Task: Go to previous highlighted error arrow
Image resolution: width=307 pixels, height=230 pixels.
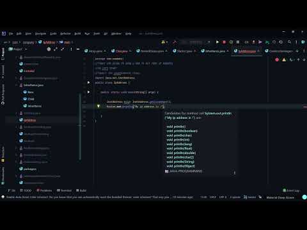Action: pos(298,59)
